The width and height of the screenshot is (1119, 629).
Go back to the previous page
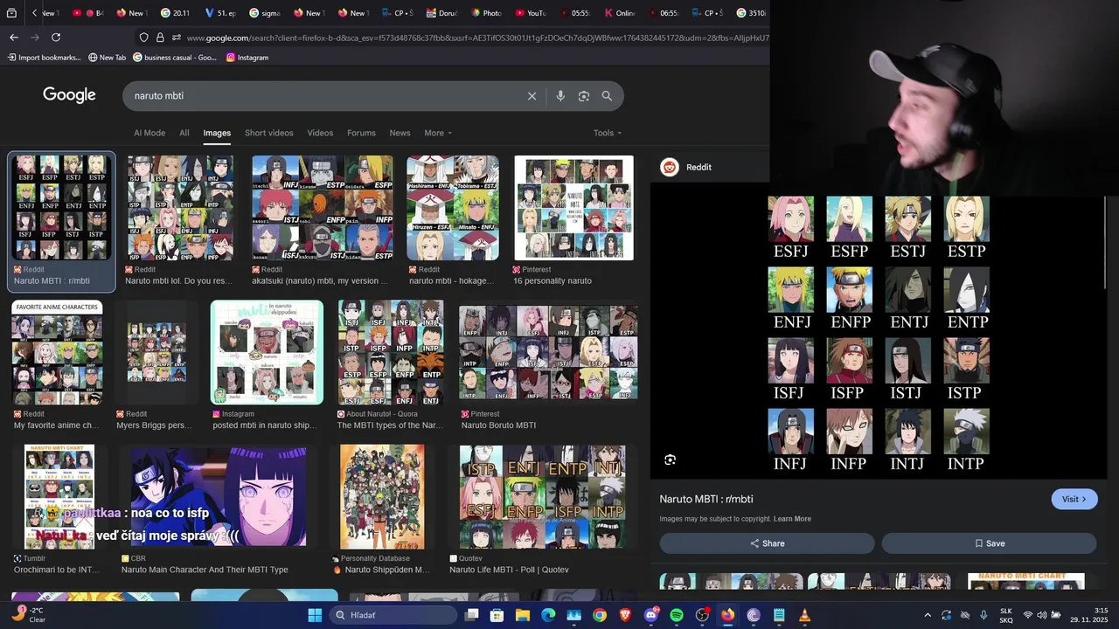pos(14,38)
